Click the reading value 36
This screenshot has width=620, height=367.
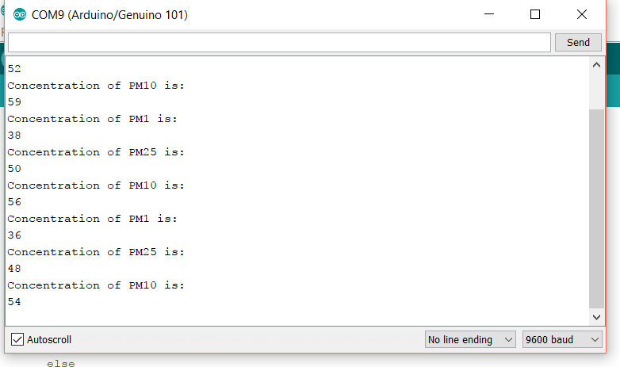click(x=14, y=235)
